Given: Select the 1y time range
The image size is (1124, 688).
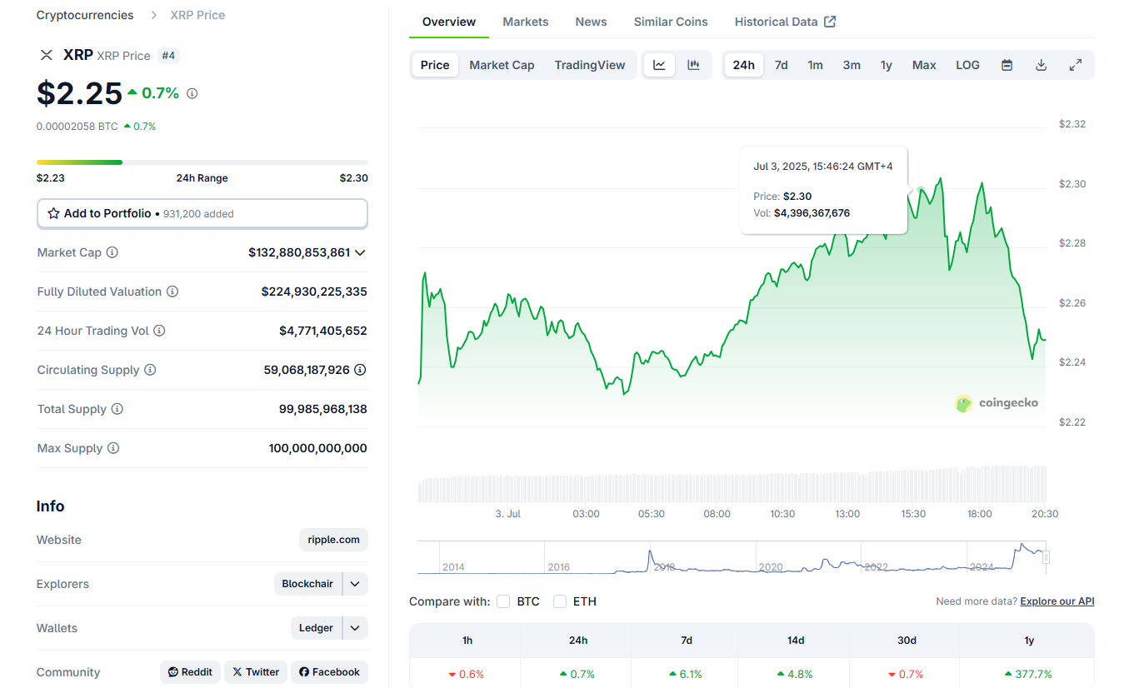Looking at the screenshot, I should [887, 65].
